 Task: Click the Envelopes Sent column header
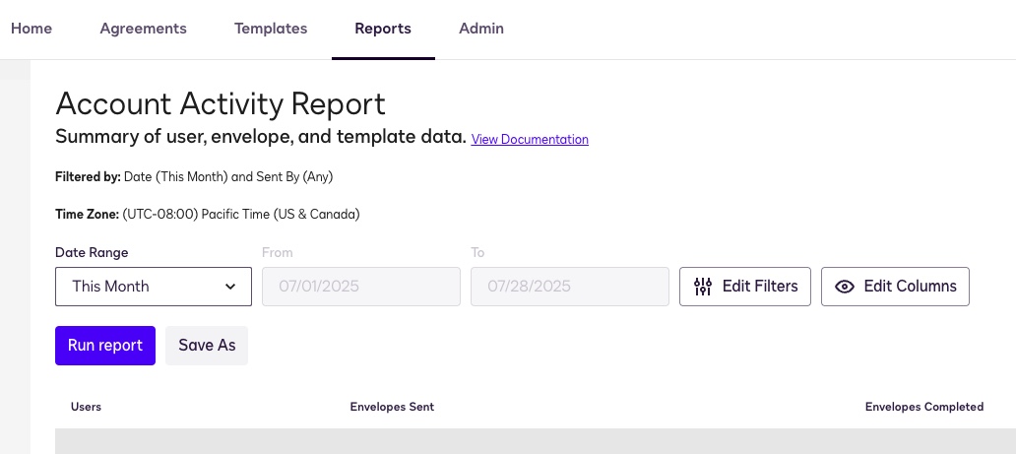click(x=392, y=407)
